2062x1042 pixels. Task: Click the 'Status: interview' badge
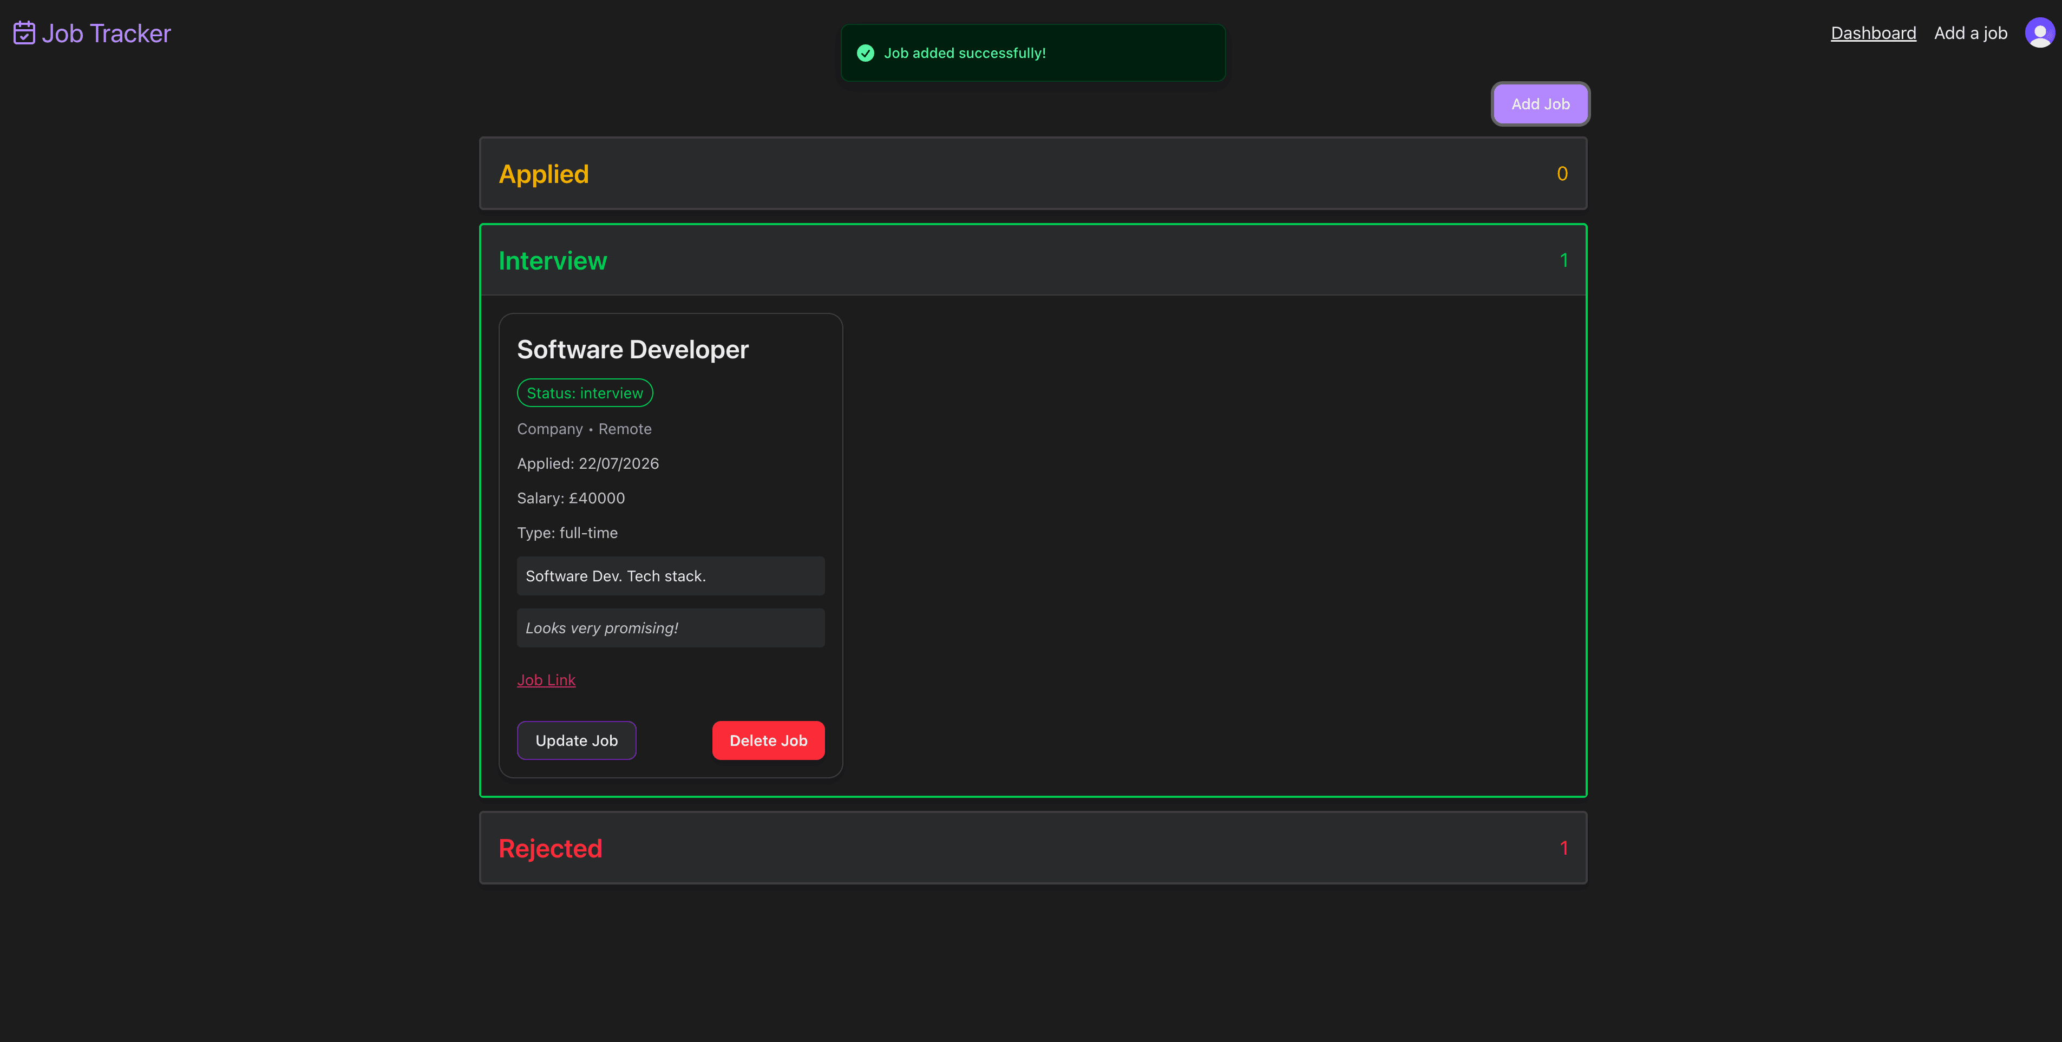(x=585, y=393)
